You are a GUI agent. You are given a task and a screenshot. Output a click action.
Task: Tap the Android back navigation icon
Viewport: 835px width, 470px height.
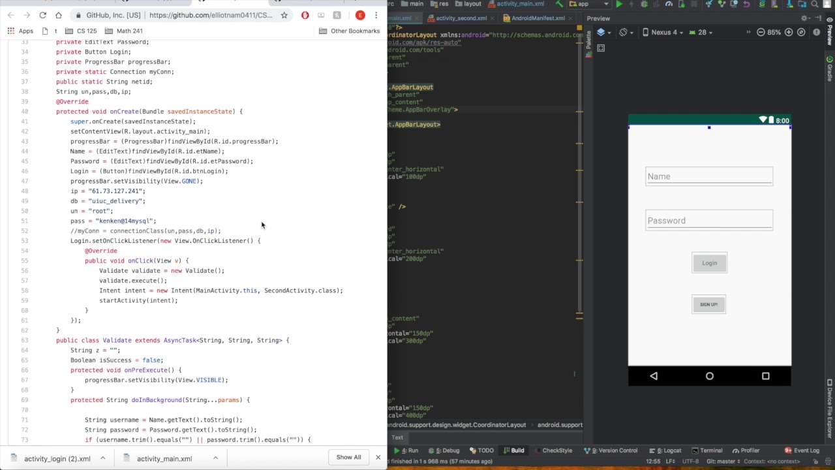coord(654,376)
